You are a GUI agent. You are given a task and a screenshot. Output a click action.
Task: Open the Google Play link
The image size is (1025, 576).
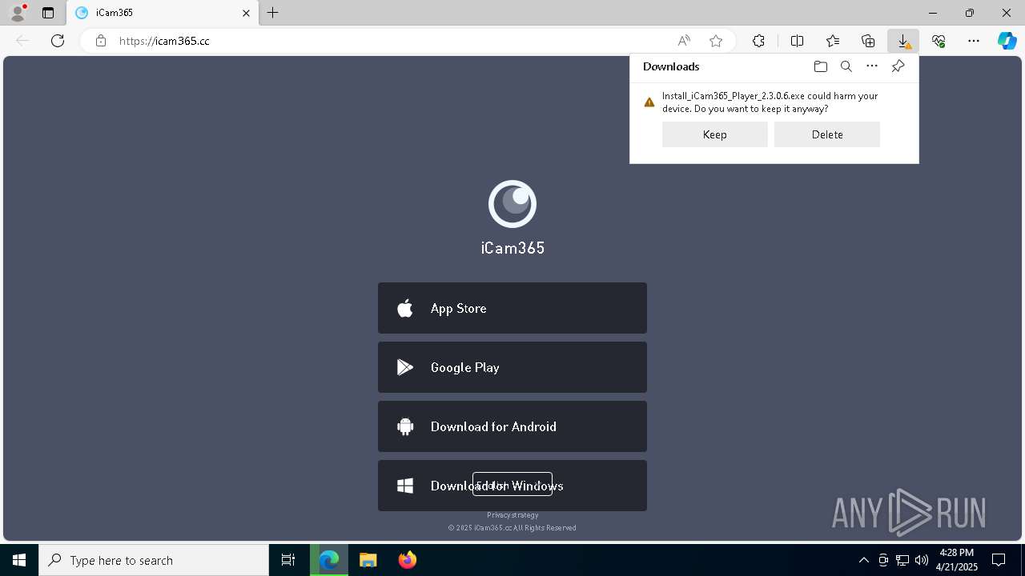(512, 367)
